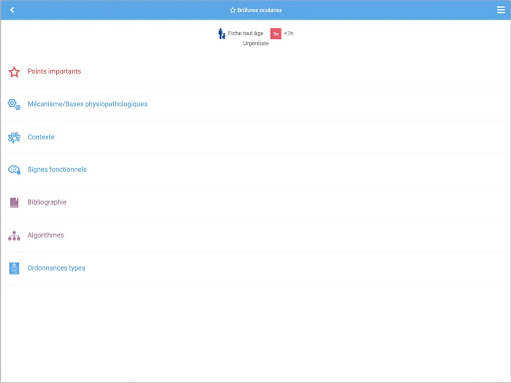511x383 pixels.
Task: Click the adult-and-child age icon
Action: pyautogui.click(x=221, y=34)
